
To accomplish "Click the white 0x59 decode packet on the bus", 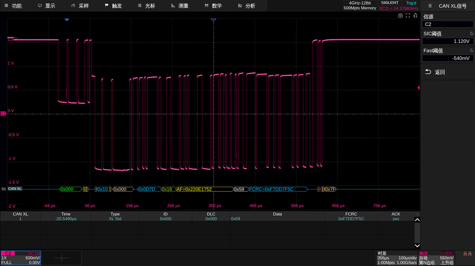I will (241, 189).
